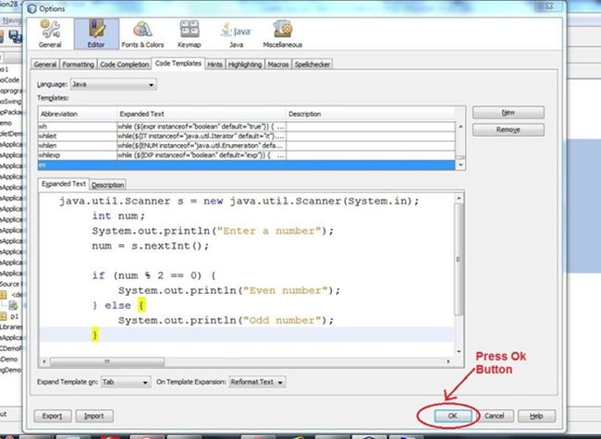Select the highlighted 'eo' template row
The image size is (601, 439).
247,165
